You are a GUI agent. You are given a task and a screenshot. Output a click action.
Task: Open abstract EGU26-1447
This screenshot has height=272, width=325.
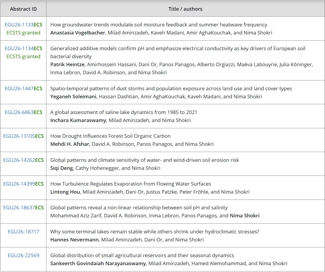(19, 88)
